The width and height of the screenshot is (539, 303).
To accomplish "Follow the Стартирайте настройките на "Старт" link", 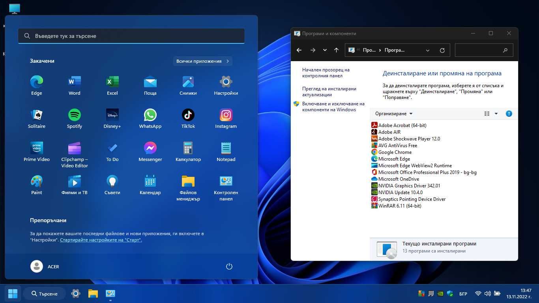I will pos(101,240).
